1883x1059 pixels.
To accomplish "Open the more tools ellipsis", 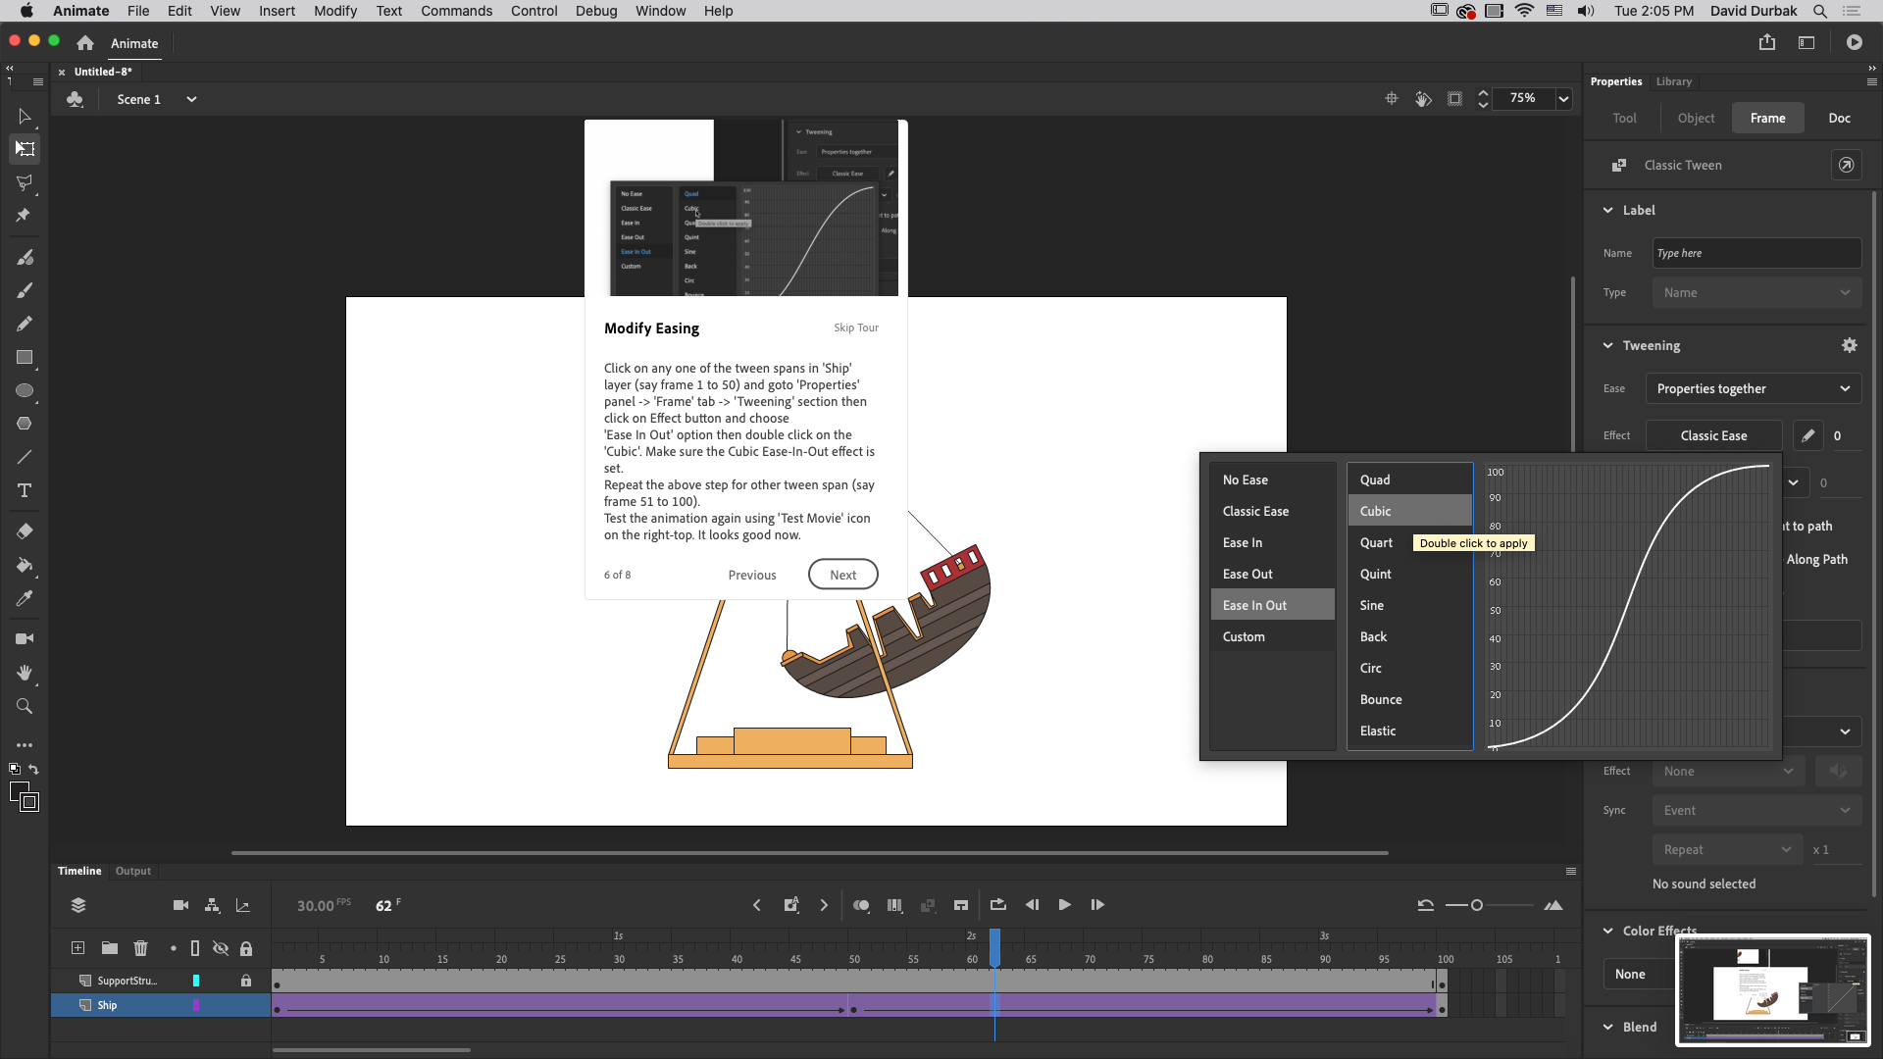I will [x=25, y=745].
